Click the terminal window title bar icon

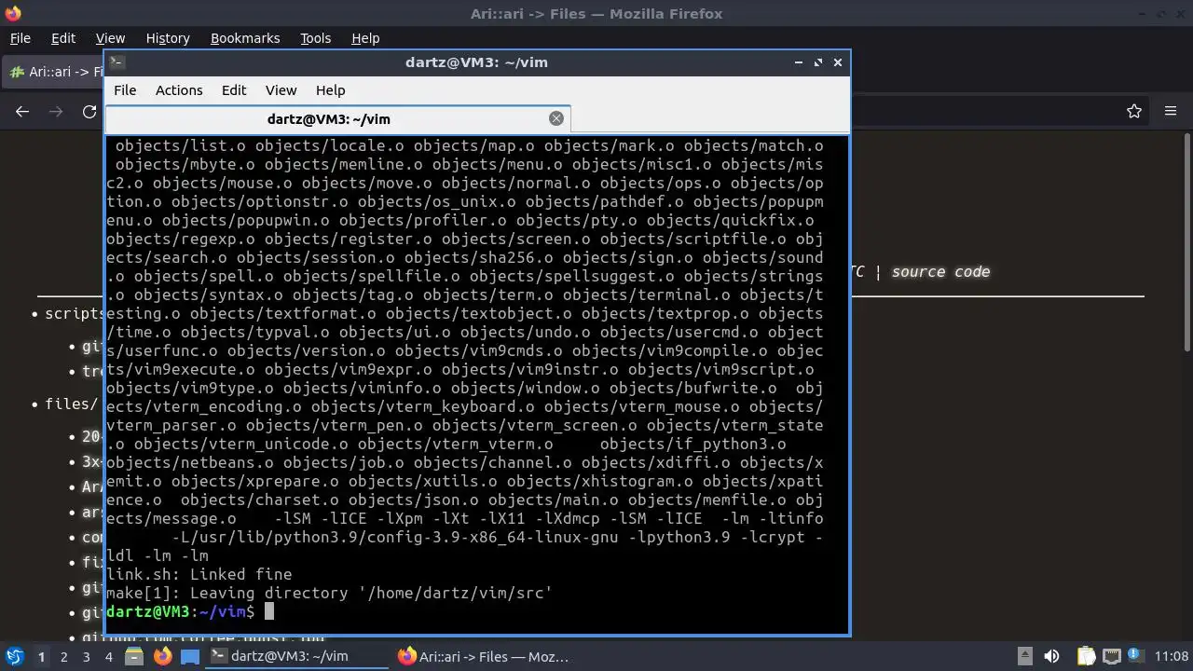(x=117, y=62)
